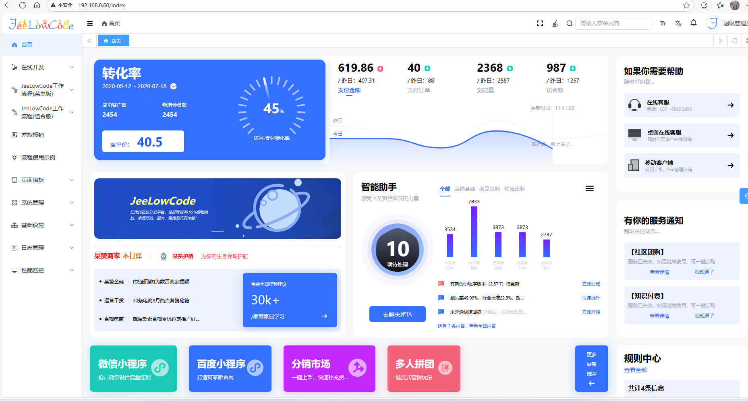
Task: Click the left arrow under 更多最新推荐
Action: pos(591,383)
